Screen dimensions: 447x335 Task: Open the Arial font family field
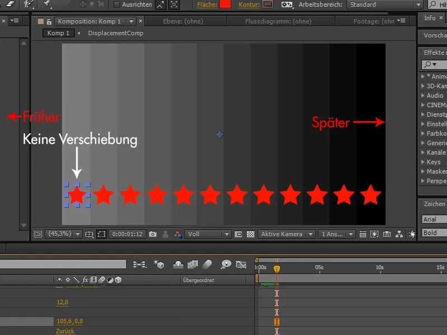[434, 219]
